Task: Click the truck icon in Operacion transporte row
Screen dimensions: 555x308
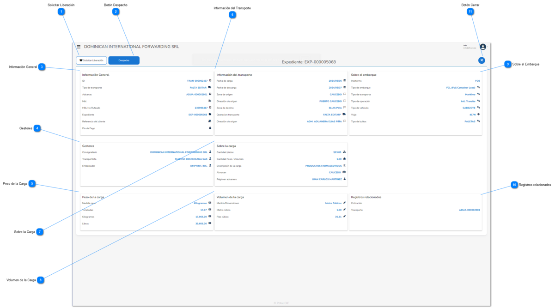Action: coord(344,115)
